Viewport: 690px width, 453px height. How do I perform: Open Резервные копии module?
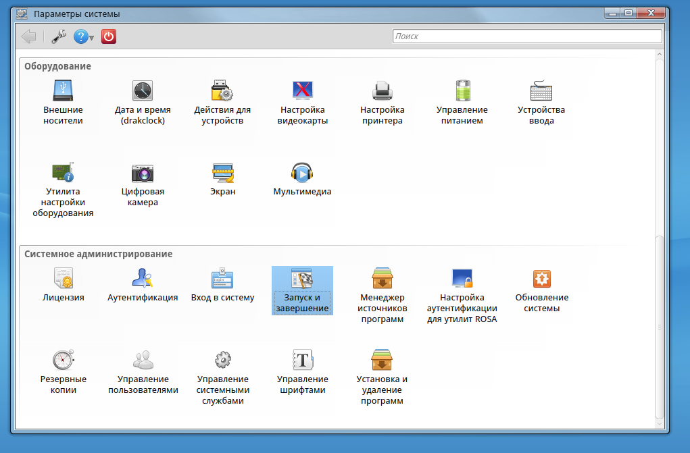point(63,372)
